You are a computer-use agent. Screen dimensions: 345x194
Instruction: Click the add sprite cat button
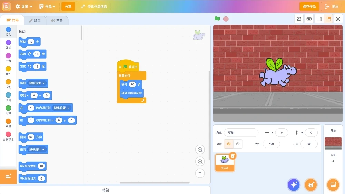point(311,185)
